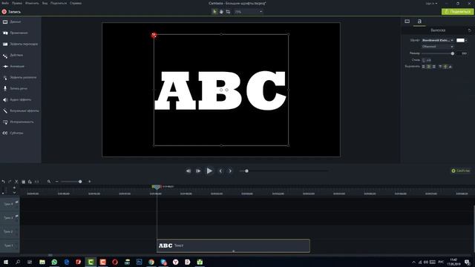Open the Modify (Изменить) menu

[x=32, y=3]
